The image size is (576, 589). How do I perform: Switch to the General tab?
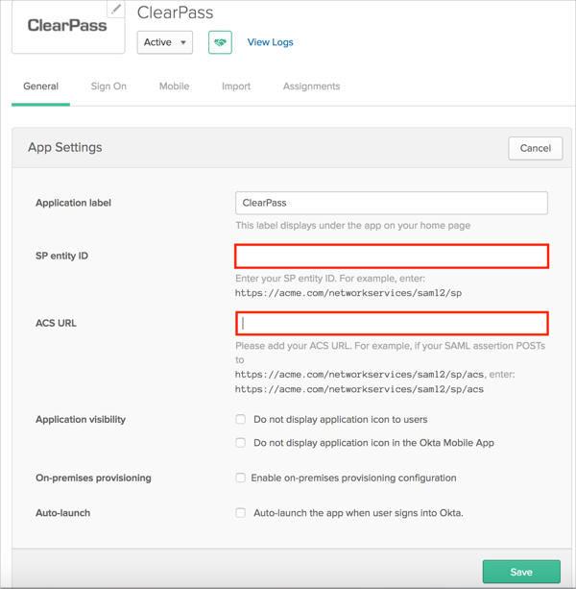click(x=41, y=86)
